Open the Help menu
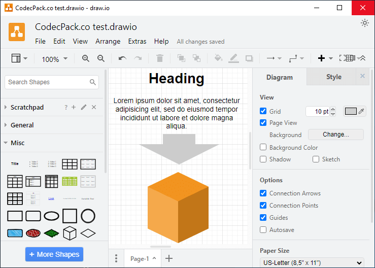The width and height of the screenshot is (375, 268). (x=161, y=42)
